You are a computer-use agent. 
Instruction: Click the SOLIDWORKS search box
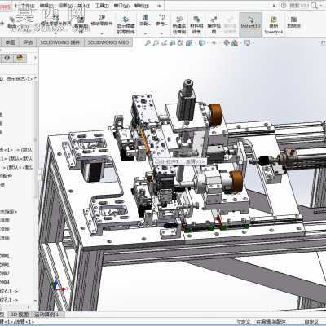coord(299,6)
